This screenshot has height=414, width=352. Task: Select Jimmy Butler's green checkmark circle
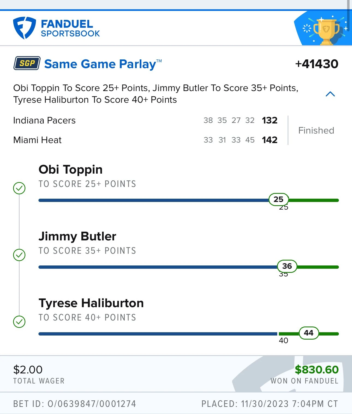click(x=19, y=255)
